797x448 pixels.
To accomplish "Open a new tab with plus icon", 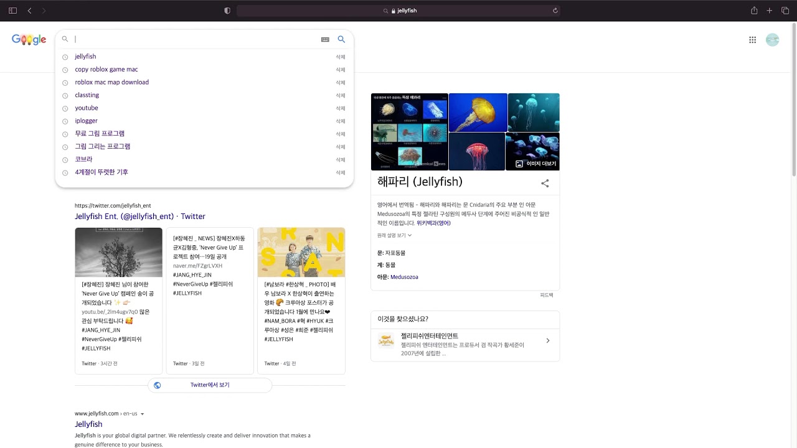I will click(770, 11).
